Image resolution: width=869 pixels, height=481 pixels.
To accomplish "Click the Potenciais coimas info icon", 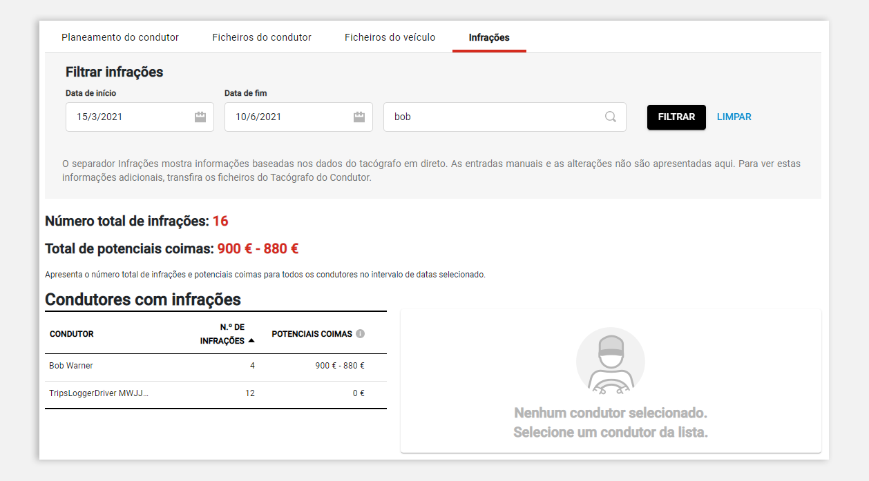I will tap(360, 334).
